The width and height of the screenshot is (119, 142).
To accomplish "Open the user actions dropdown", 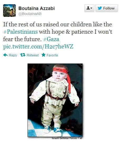I will pyautogui.click(x=89, y=8).
